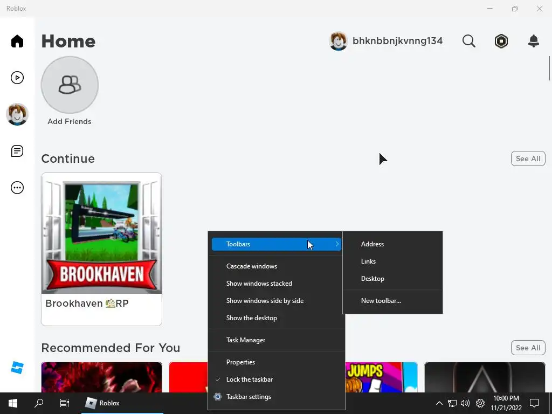
Task: Select Desktop toolbar option
Action: (392, 279)
